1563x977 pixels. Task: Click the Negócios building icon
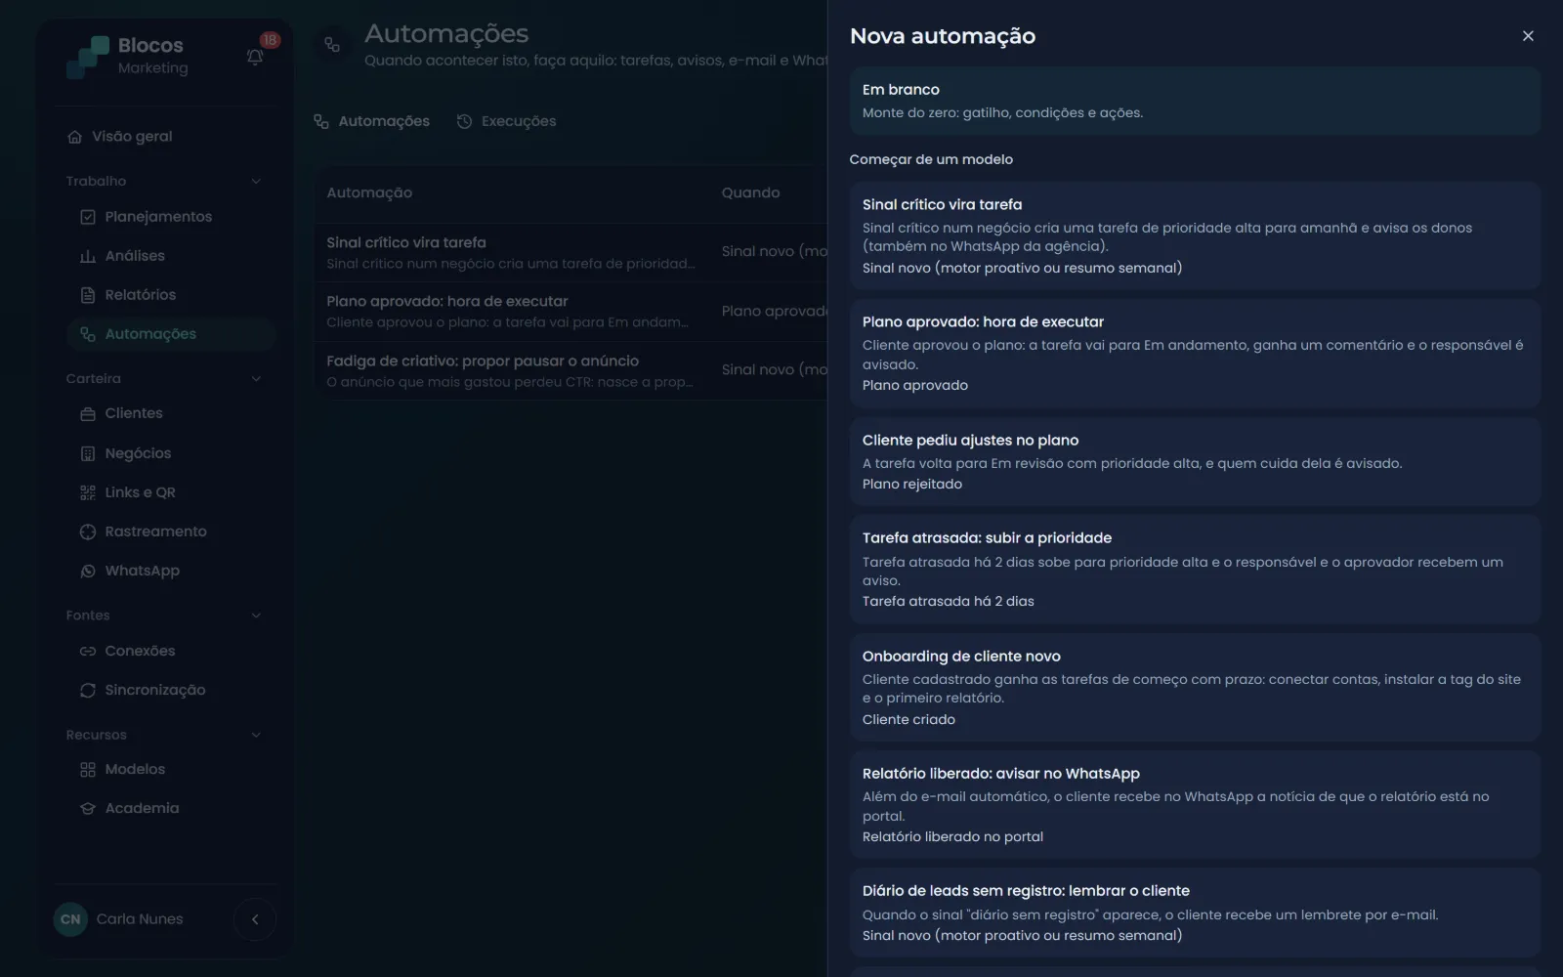click(88, 453)
